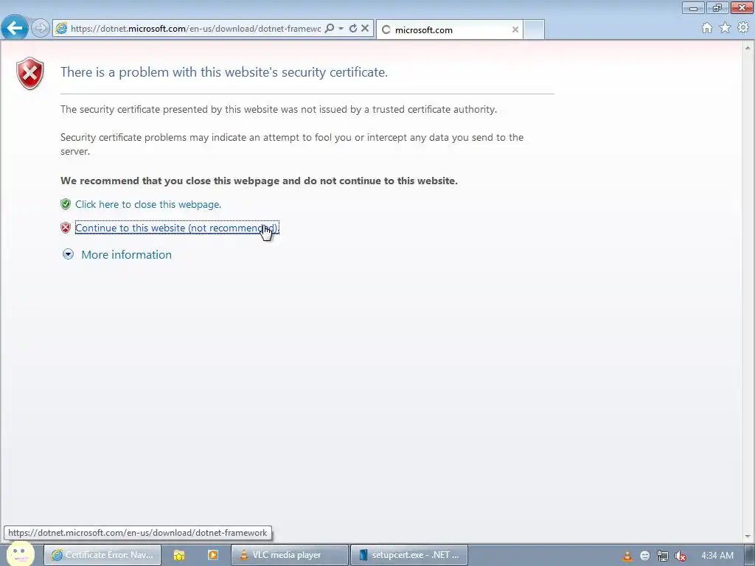
Task: Click the heading 'There is a problem with this website's security certificate.'
Action: click(224, 72)
